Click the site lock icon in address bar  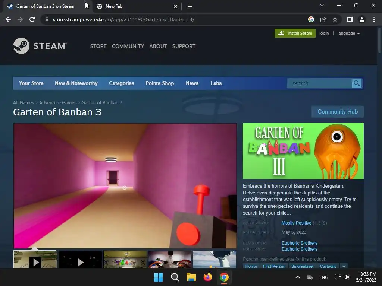click(x=47, y=19)
